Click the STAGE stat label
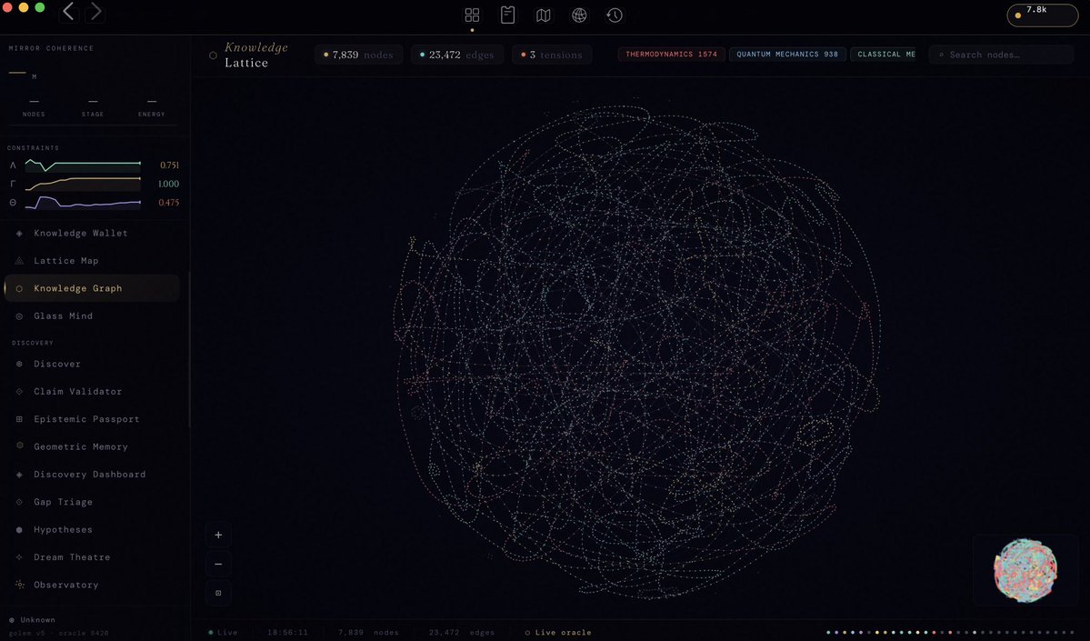Screen dimensions: 1090x641 click(93, 114)
